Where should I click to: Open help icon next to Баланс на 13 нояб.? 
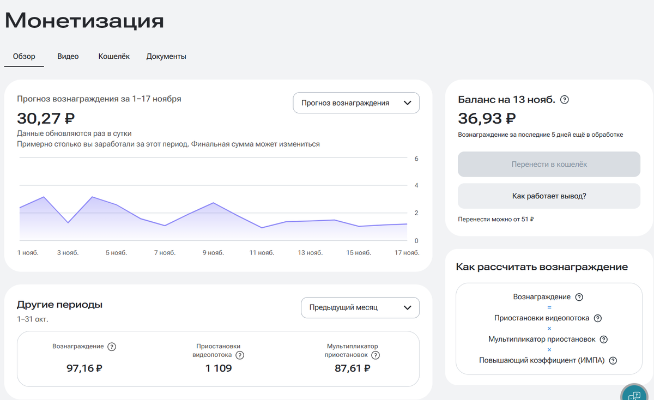click(x=565, y=100)
